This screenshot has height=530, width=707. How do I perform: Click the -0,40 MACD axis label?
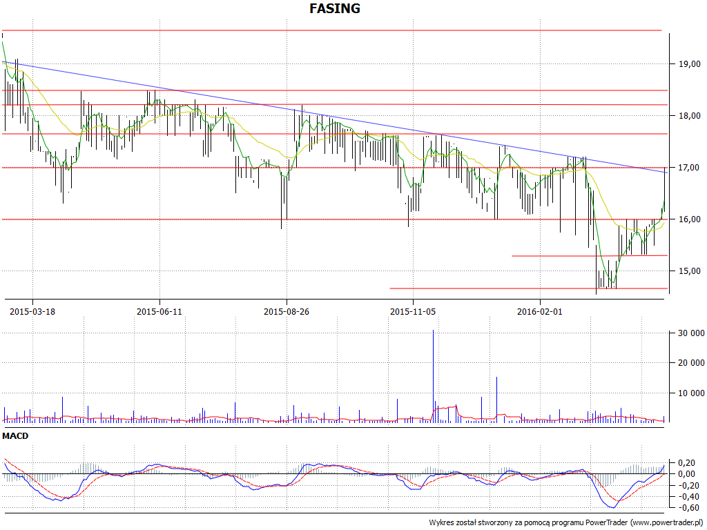pos(690,497)
